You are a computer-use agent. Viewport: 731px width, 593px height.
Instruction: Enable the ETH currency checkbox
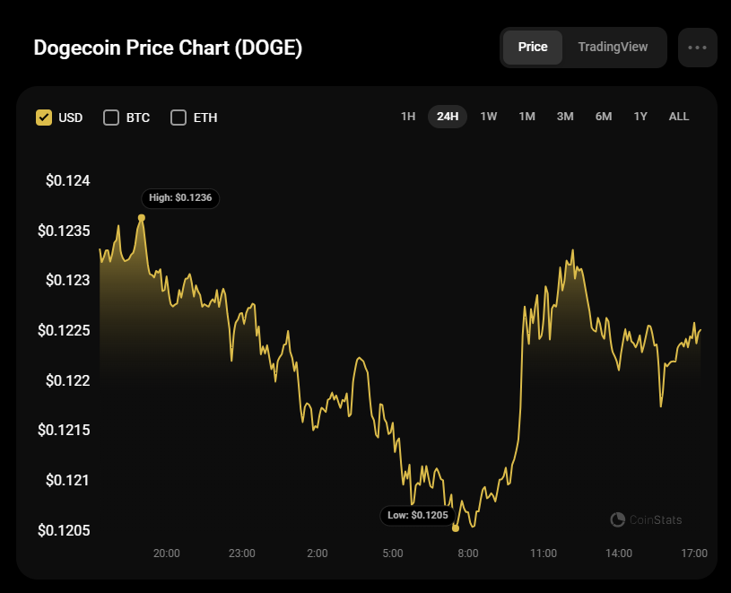coord(178,118)
